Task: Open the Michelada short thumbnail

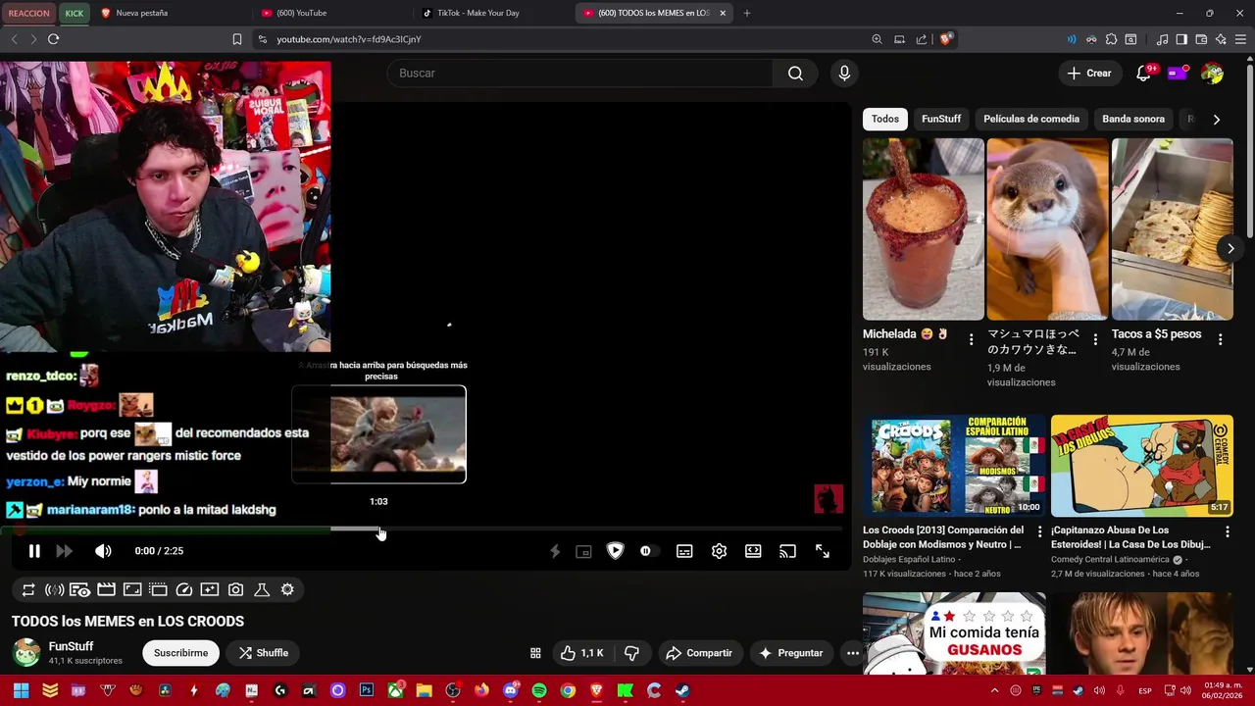Action: click(x=923, y=229)
